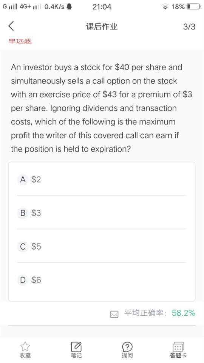Choose answer option D $6

click(102, 280)
